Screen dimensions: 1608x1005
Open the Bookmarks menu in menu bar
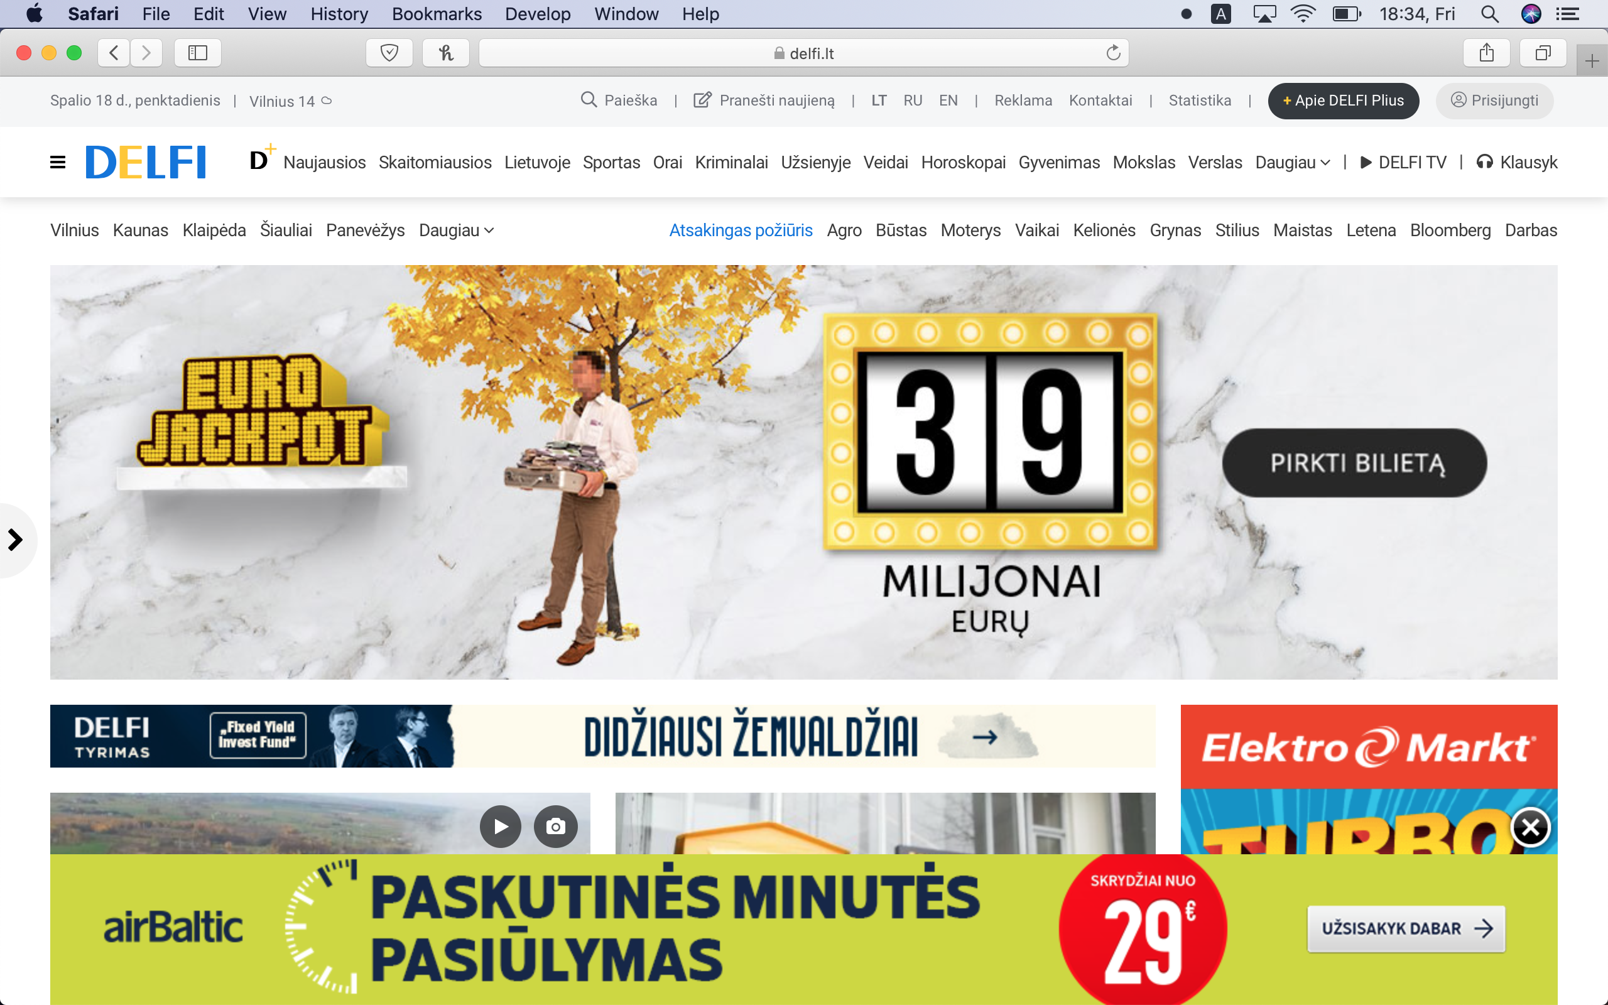click(x=437, y=14)
